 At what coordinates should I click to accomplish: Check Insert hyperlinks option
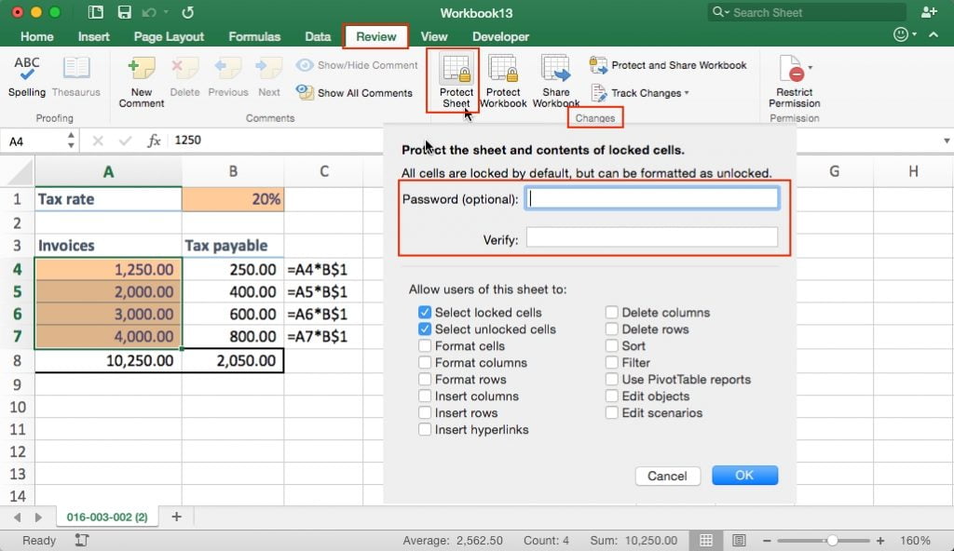pos(425,429)
